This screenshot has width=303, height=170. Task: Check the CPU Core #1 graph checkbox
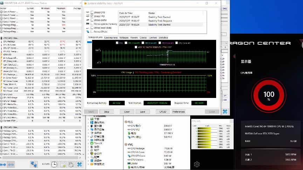(126, 43)
